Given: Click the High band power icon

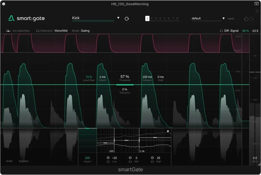Looking at the screenshot, I should click(x=152, y=158).
